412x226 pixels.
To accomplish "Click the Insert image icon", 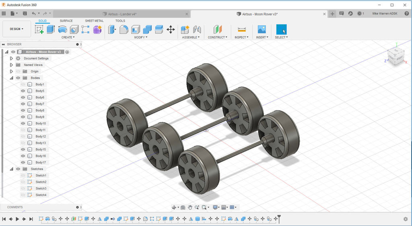I will 262,29.
